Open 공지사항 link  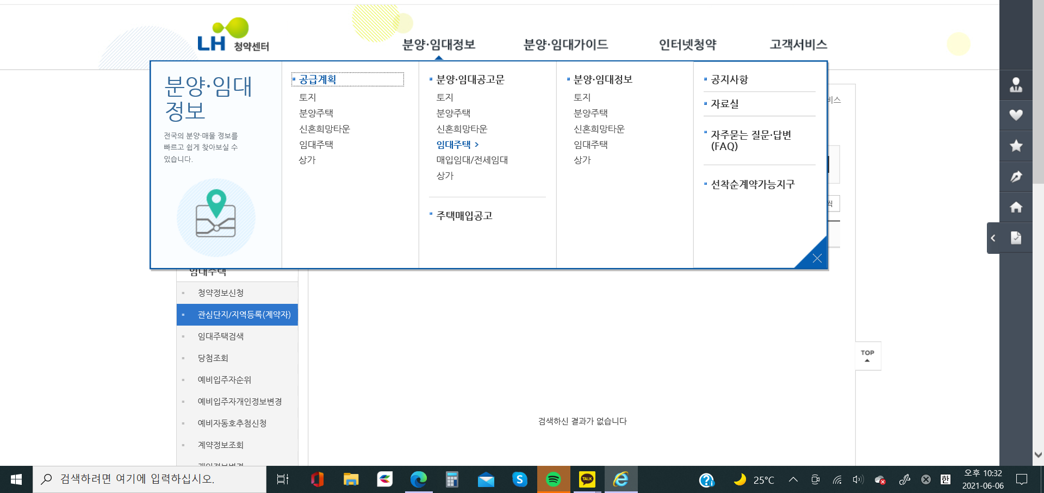point(730,79)
